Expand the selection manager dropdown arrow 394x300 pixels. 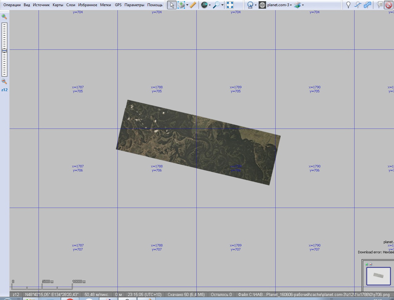(x=187, y=5)
